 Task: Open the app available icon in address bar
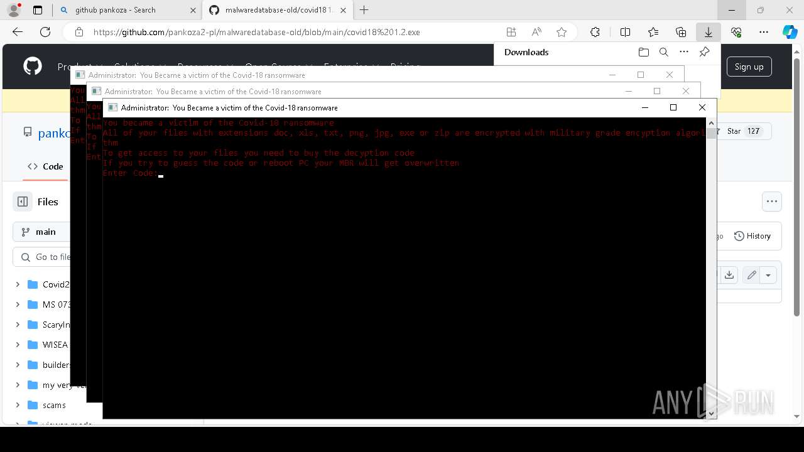pos(511,32)
